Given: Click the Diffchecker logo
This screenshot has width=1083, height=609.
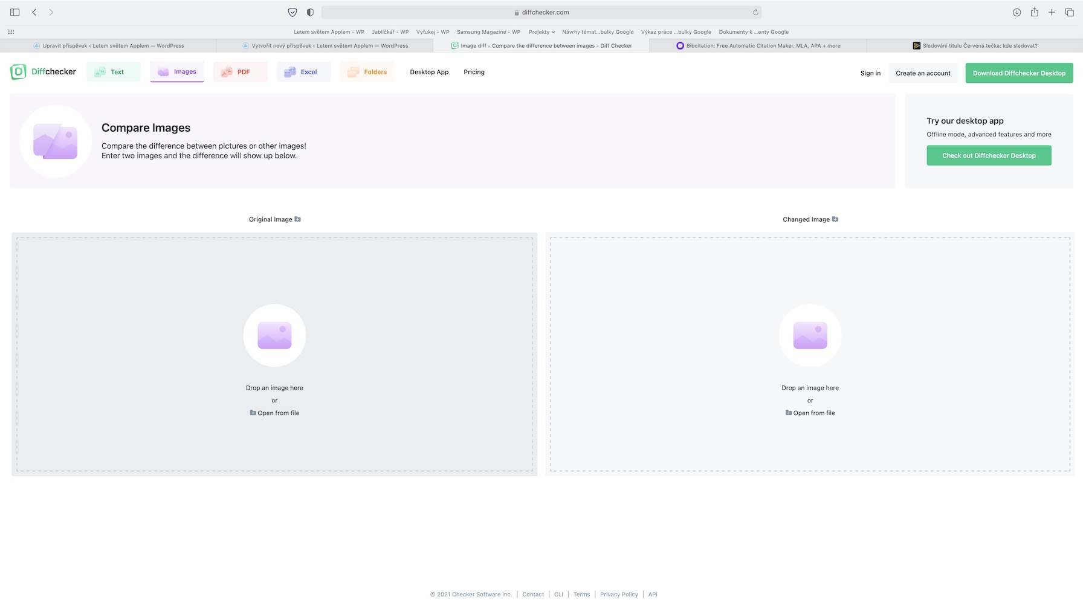Looking at the screenshot, I should click(x=44, y=72).
